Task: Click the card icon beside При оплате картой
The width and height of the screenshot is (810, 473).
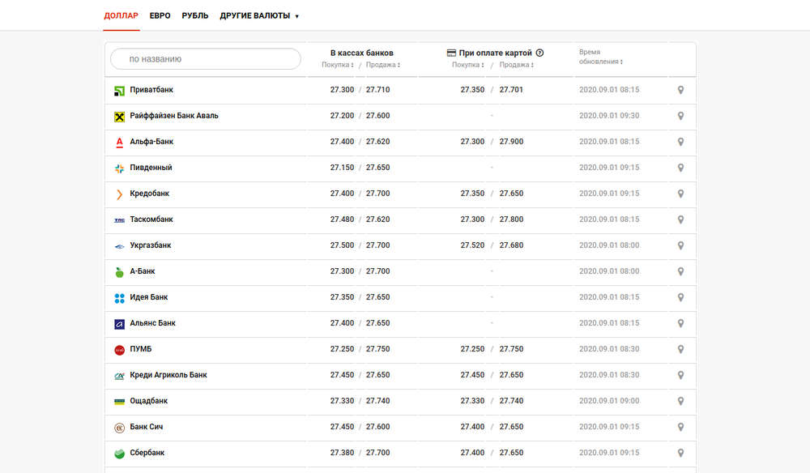Action: [451, 53]
